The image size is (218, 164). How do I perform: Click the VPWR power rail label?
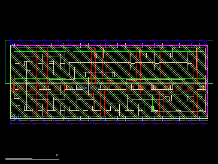click(x=16, y=44)
